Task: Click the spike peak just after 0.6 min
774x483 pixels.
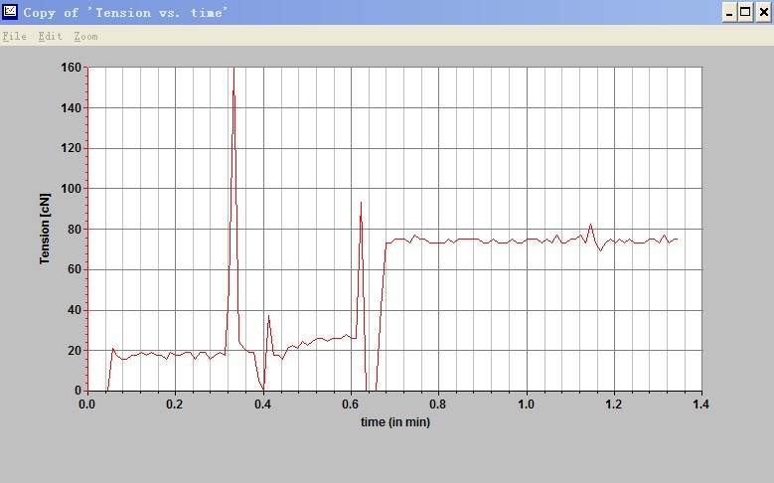Action: pos(361,203)
